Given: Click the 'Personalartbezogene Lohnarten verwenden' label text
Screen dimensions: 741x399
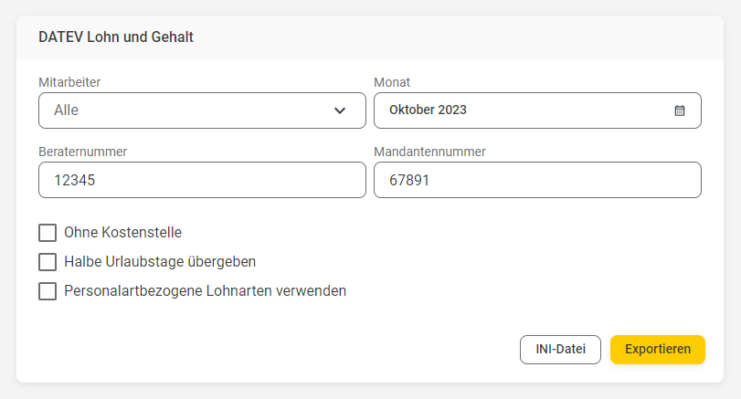Looking at the screenshot, I should point(205,291).
